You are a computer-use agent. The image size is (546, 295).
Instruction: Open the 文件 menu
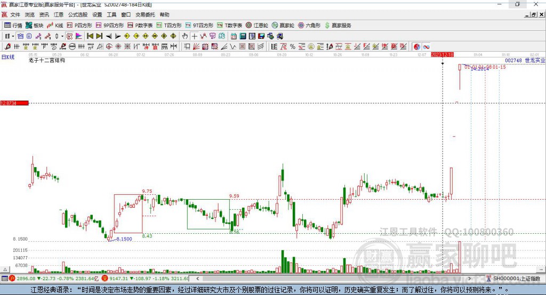tap(15, 14)
